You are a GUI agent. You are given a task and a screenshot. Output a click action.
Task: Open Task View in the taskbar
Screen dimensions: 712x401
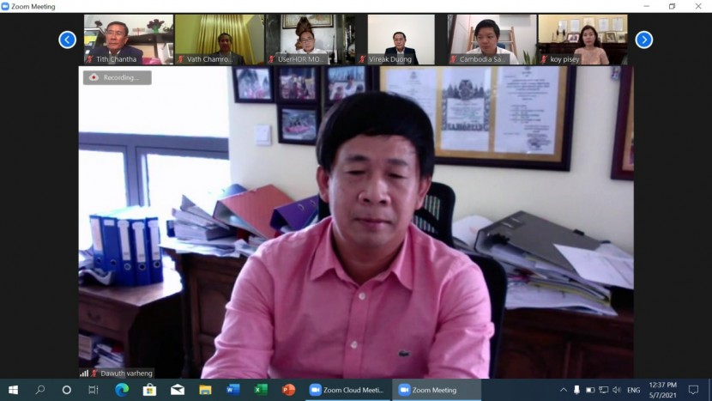pyautogui.click(x=94, y=390)
